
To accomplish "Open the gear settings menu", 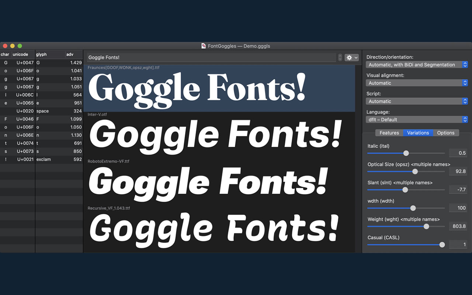I will (351, 58).
